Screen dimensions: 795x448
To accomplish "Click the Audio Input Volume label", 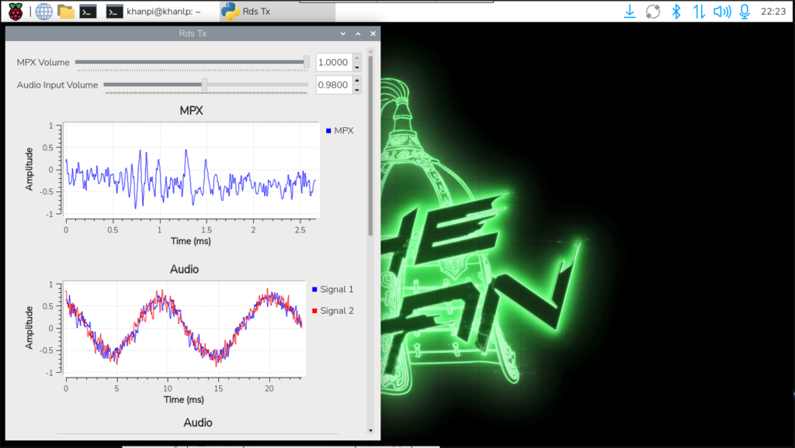I will tap(57, 84).
